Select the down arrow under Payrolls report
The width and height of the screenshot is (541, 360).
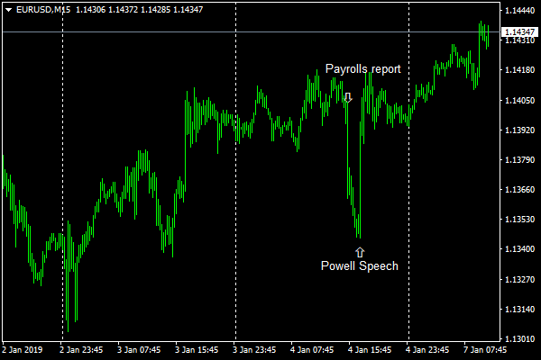pos(348,97)
